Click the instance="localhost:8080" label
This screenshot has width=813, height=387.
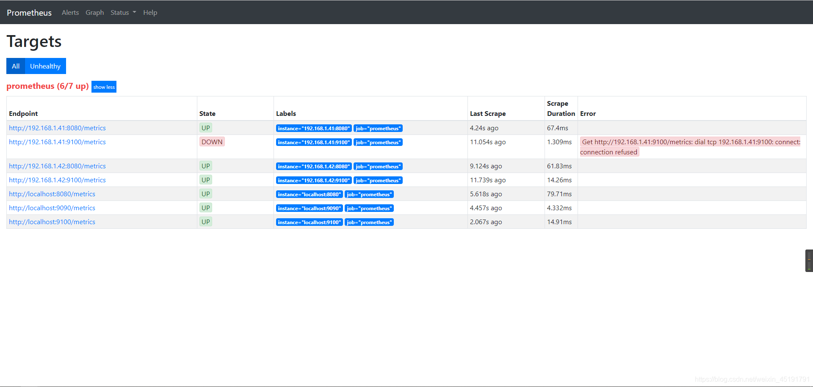[309, 194]
